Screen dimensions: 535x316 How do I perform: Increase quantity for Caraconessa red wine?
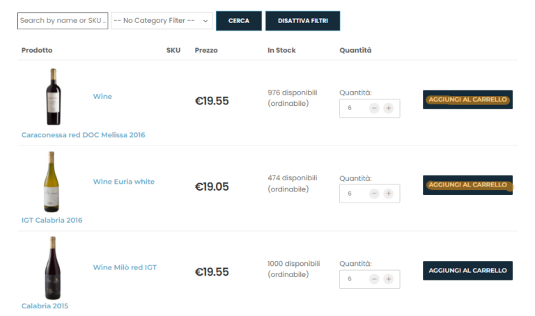pos(388,108)
